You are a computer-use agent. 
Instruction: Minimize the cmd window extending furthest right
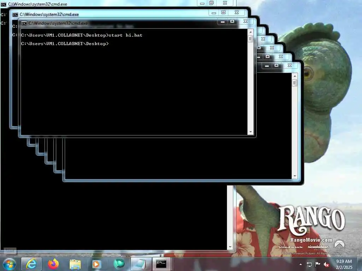(x=267, y=66)
